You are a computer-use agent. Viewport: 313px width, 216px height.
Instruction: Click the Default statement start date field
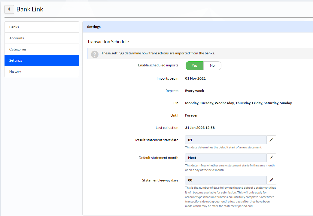tap(226, 140)
